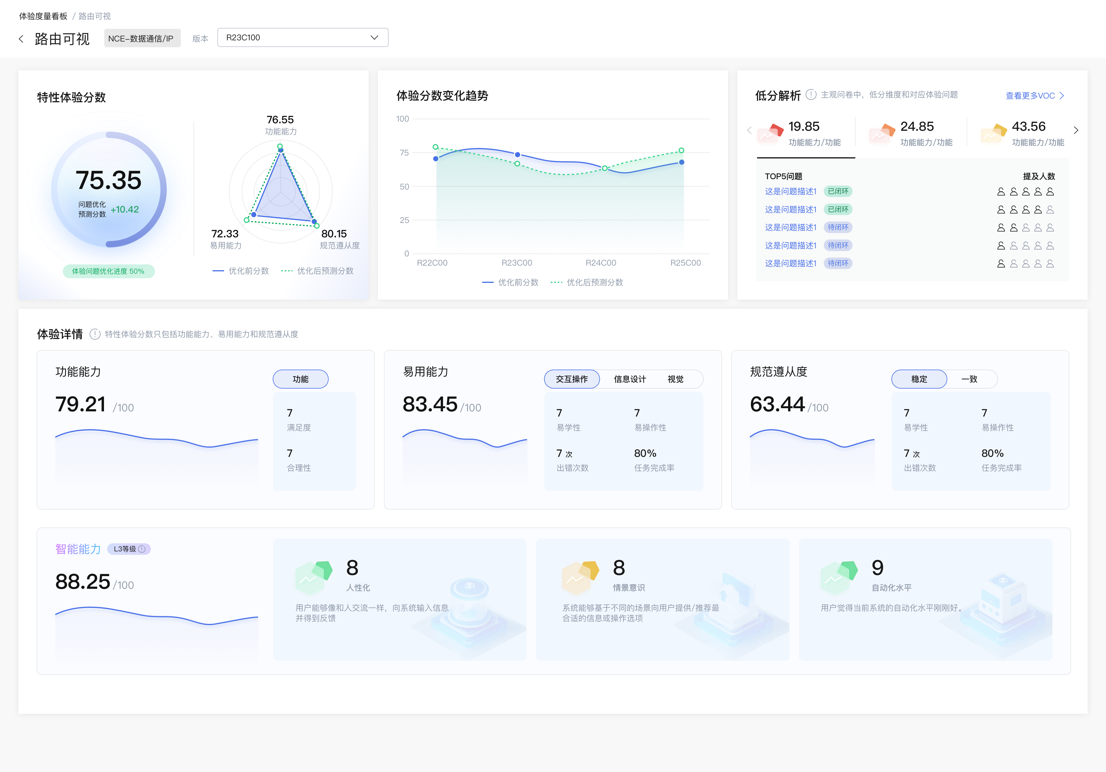Click the green R22C00 trend data point
Screen dimensions: 1106x772
435,147
